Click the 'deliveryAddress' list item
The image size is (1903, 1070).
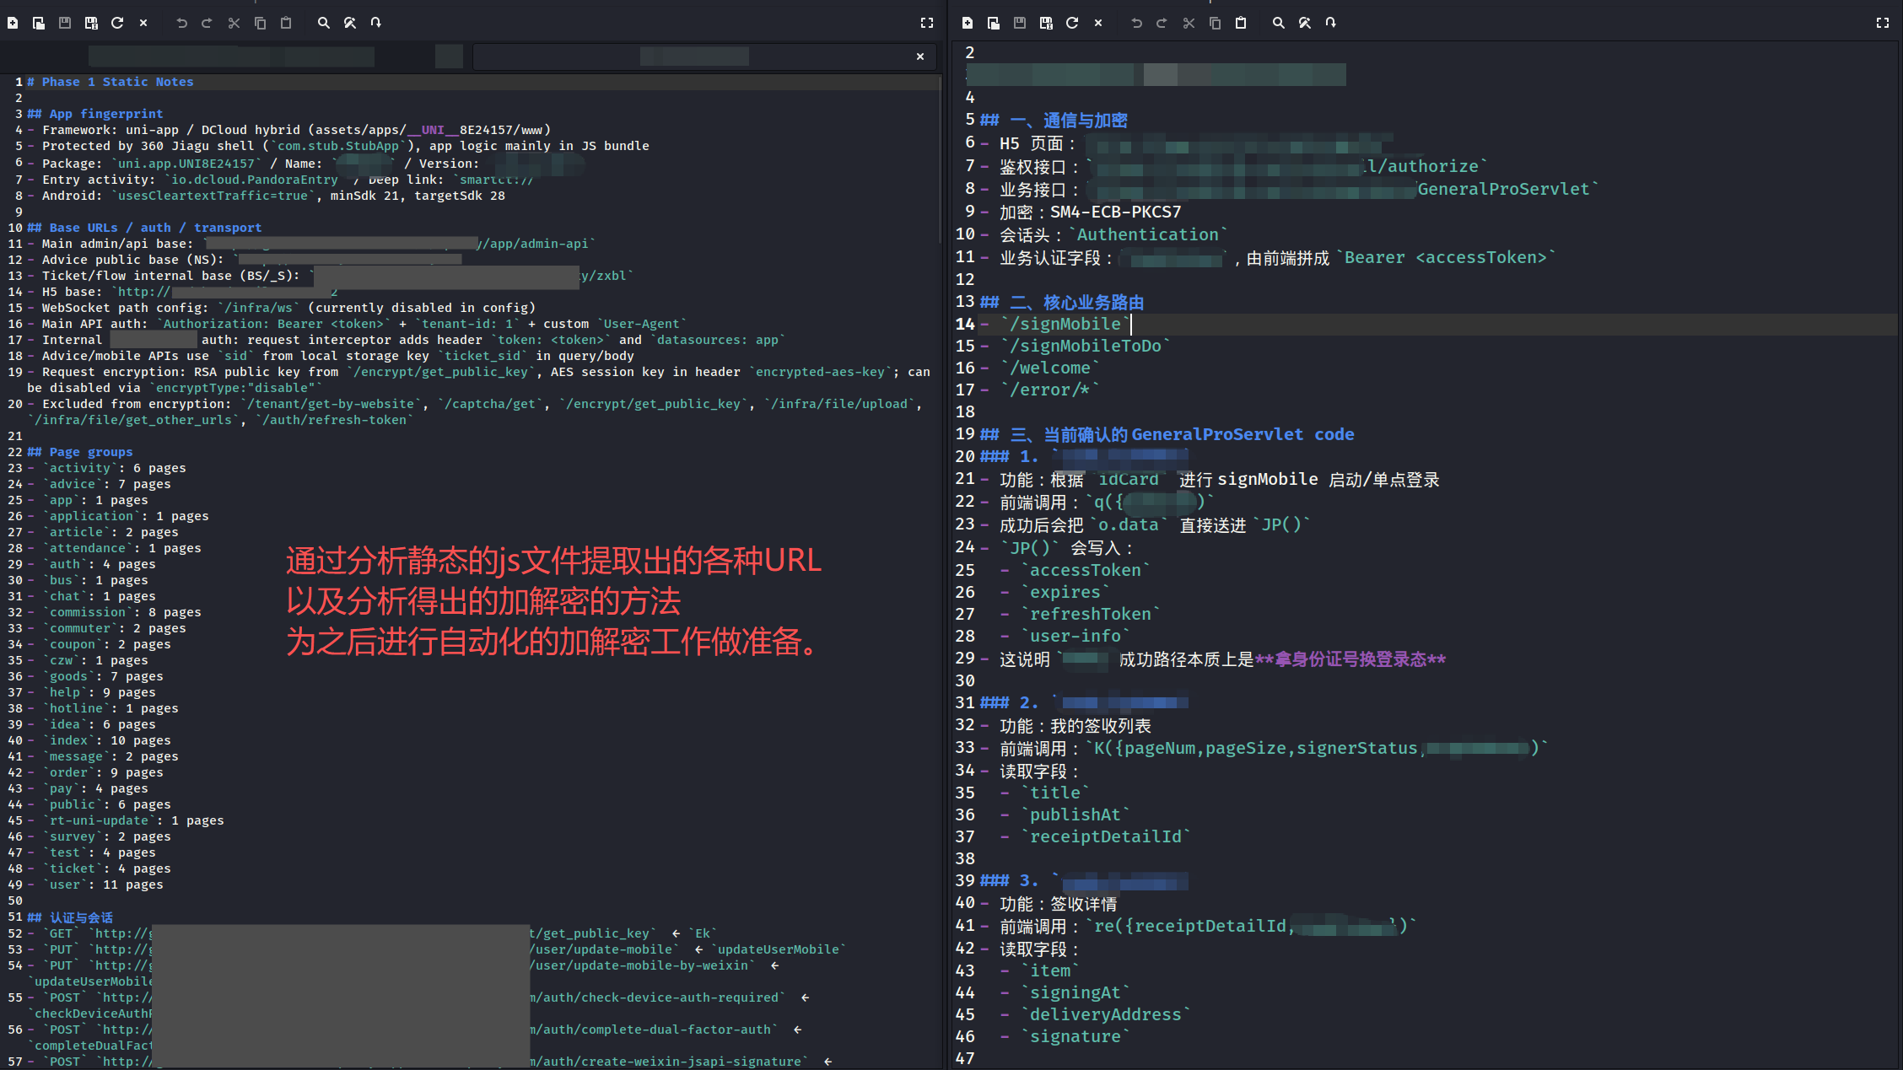pos(1096,1014)
